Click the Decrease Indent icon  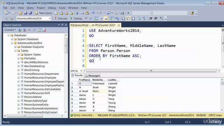click(150, 19)
